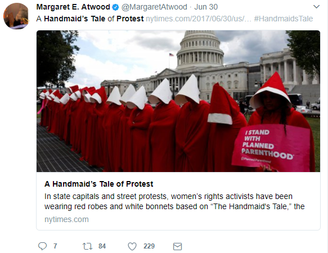Open the @MargaretAtwood handle link
The height and width of the screenshot is (253, 328).
tap(154, 7)
